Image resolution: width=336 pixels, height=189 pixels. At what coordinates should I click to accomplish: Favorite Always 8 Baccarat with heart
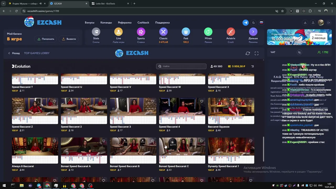(55, 141)
